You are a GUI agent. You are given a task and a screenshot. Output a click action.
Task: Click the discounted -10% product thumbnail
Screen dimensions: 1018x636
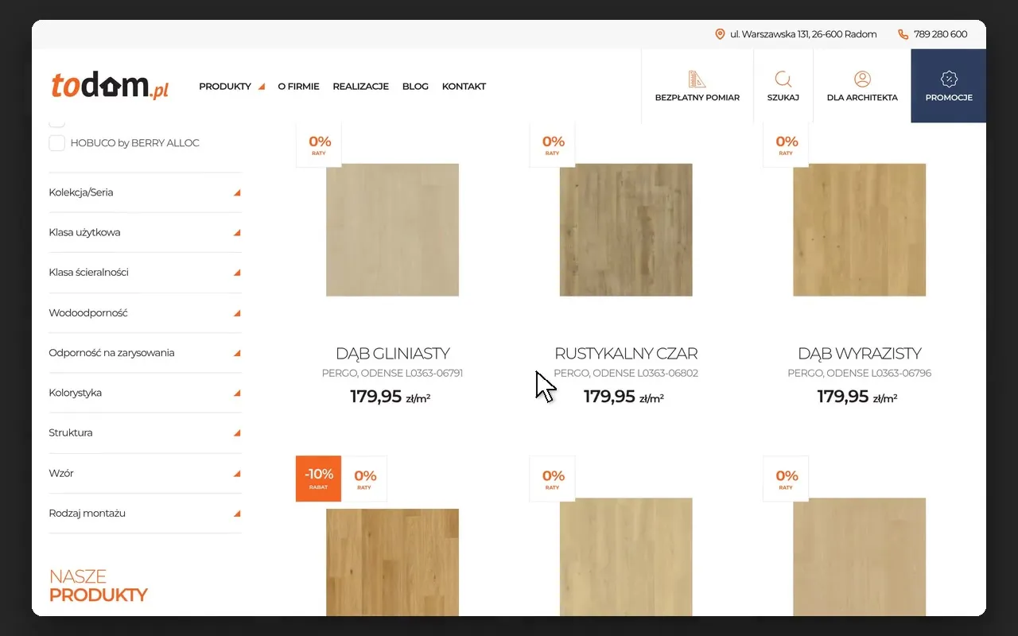click(x=393, y=562)
